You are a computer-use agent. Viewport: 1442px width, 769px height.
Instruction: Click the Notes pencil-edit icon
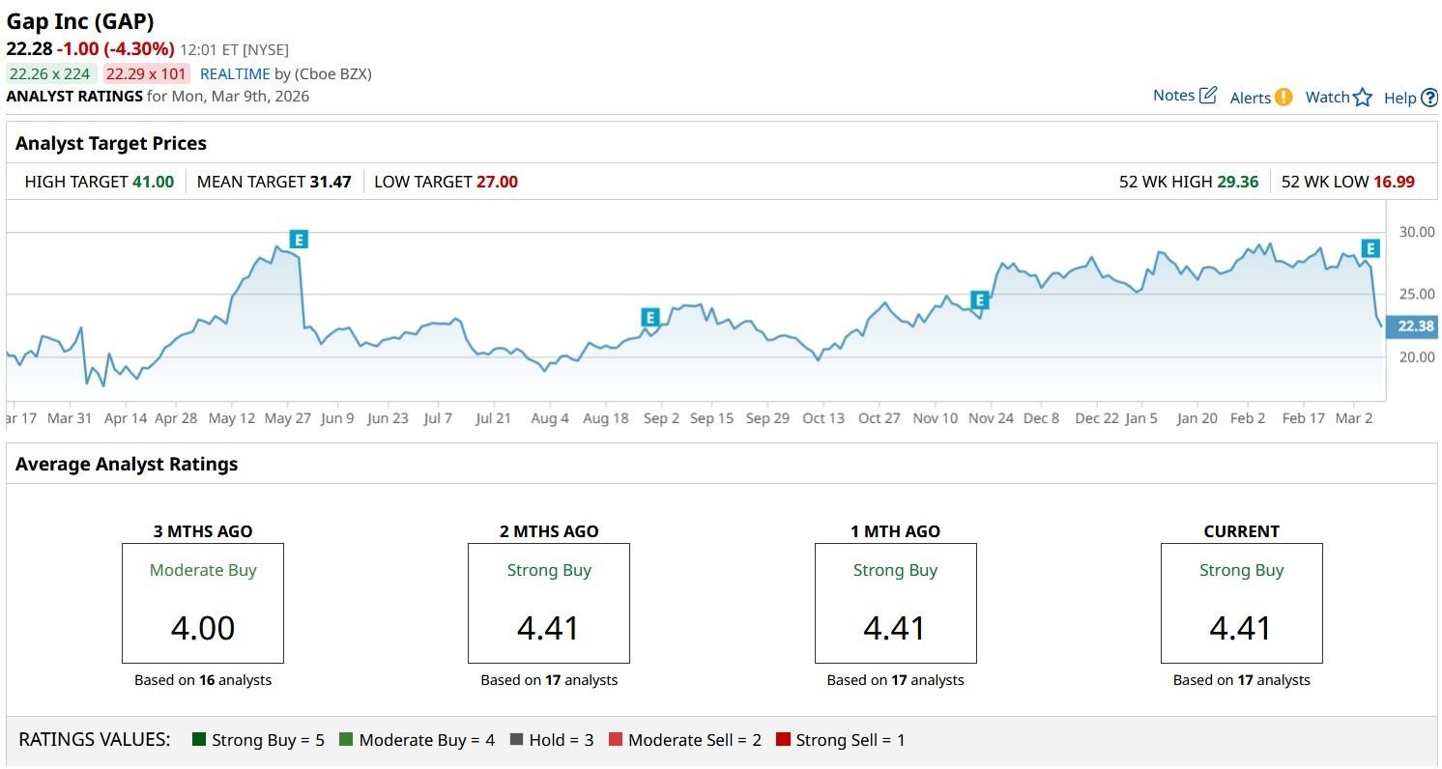pyautogui.click(x=1208, y=95)
